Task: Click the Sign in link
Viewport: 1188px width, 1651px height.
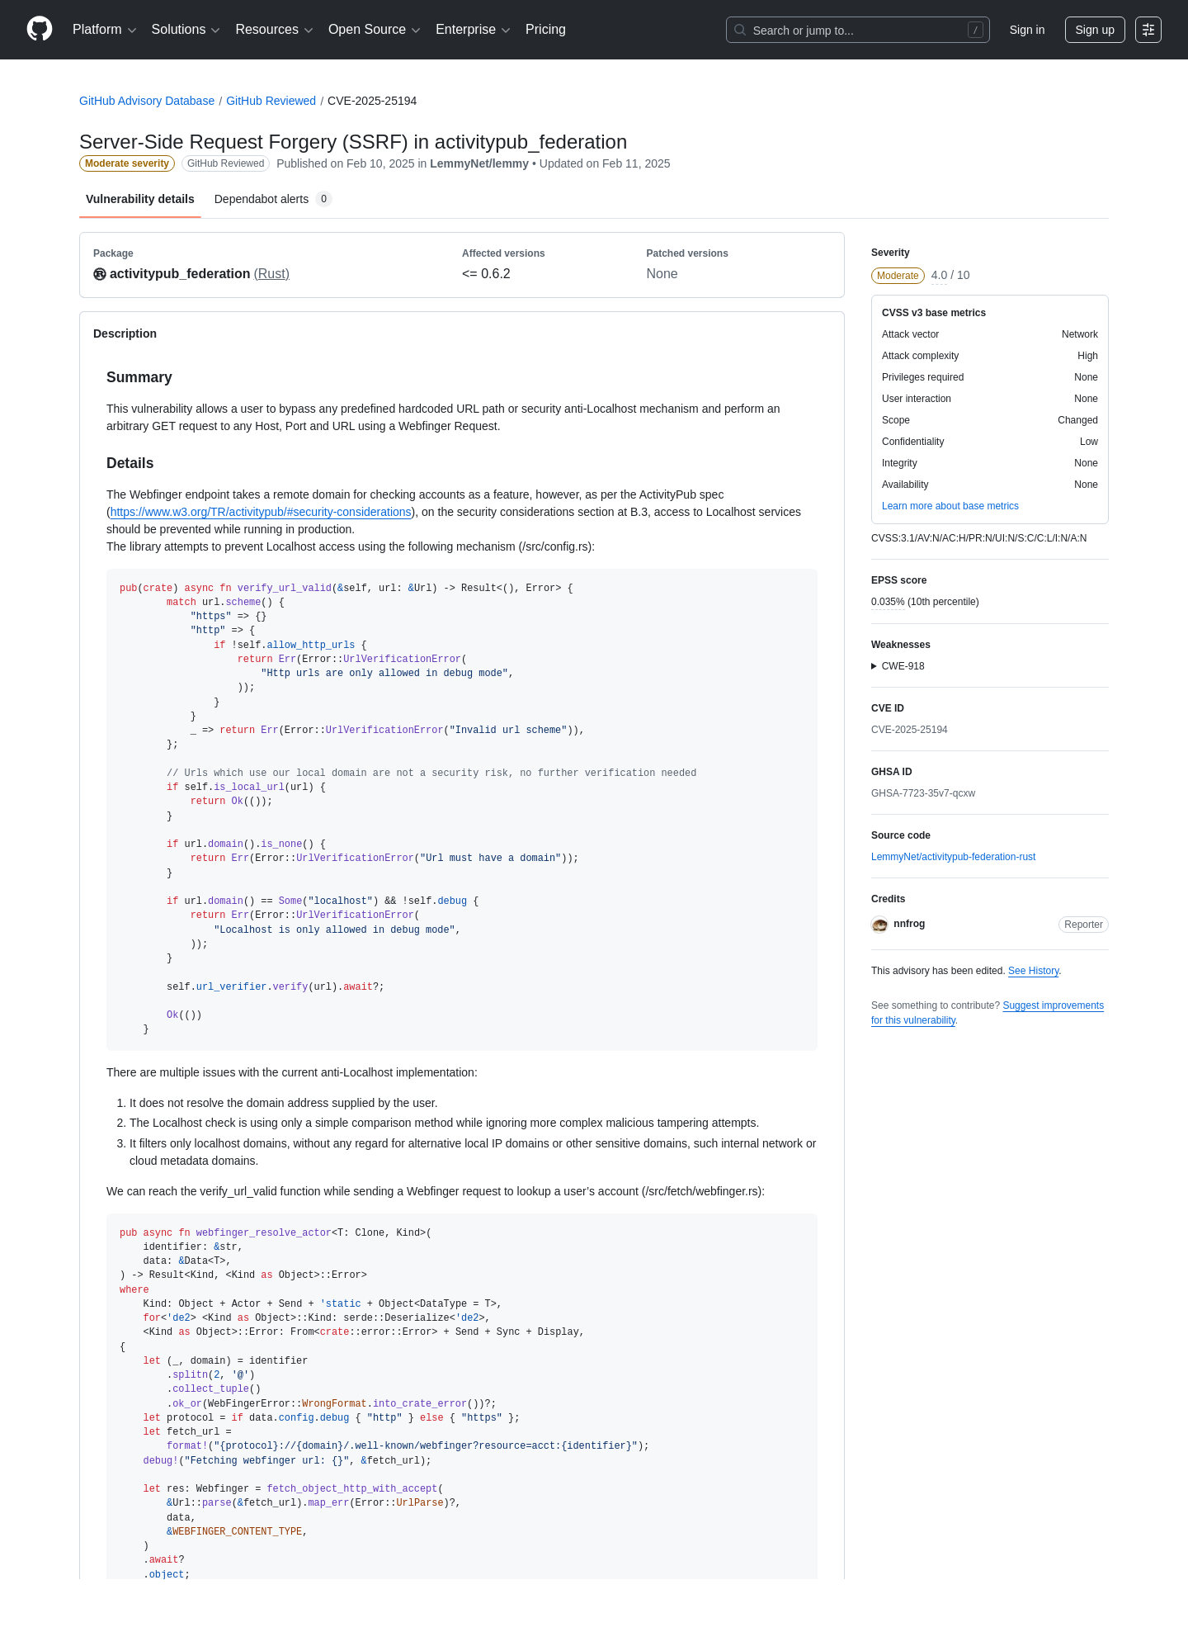Action: click(1027, 30)
